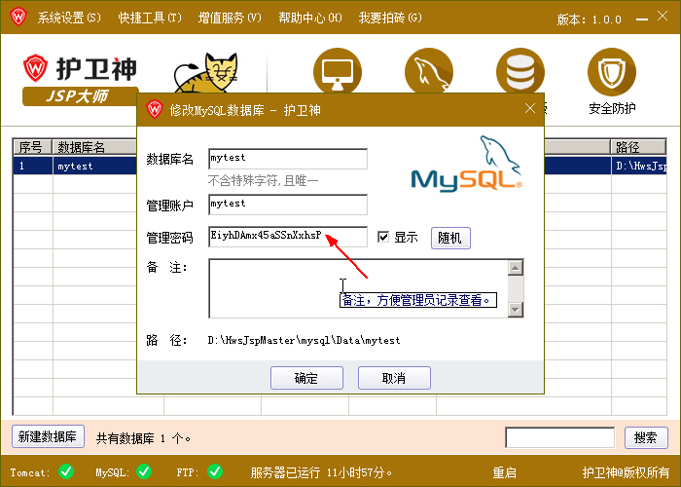Click the MySQL logo in the dialog
Image resolution: width=681 pixels, height=487 pixels.
coord(467,164)
